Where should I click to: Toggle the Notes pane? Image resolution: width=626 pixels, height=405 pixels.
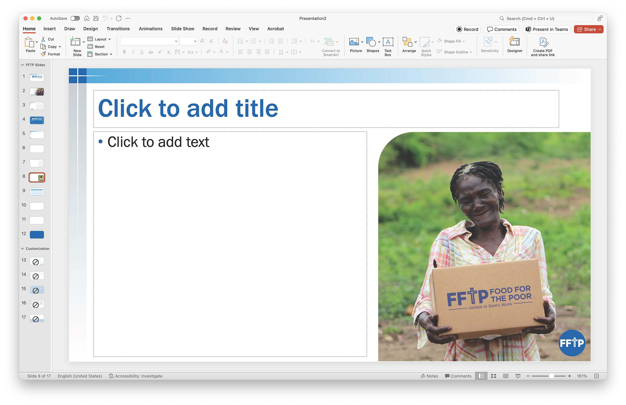[x=429, y=376]
